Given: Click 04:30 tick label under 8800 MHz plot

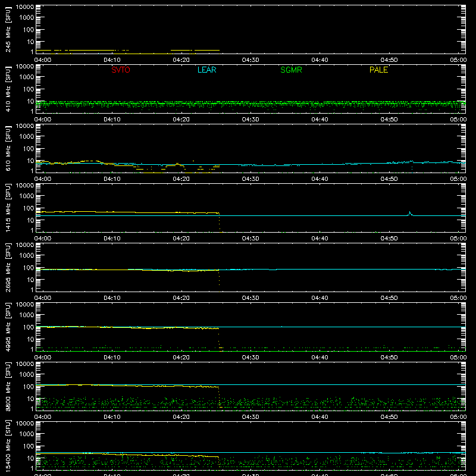Looking at the screenshot, I should [x=250, y=417].
